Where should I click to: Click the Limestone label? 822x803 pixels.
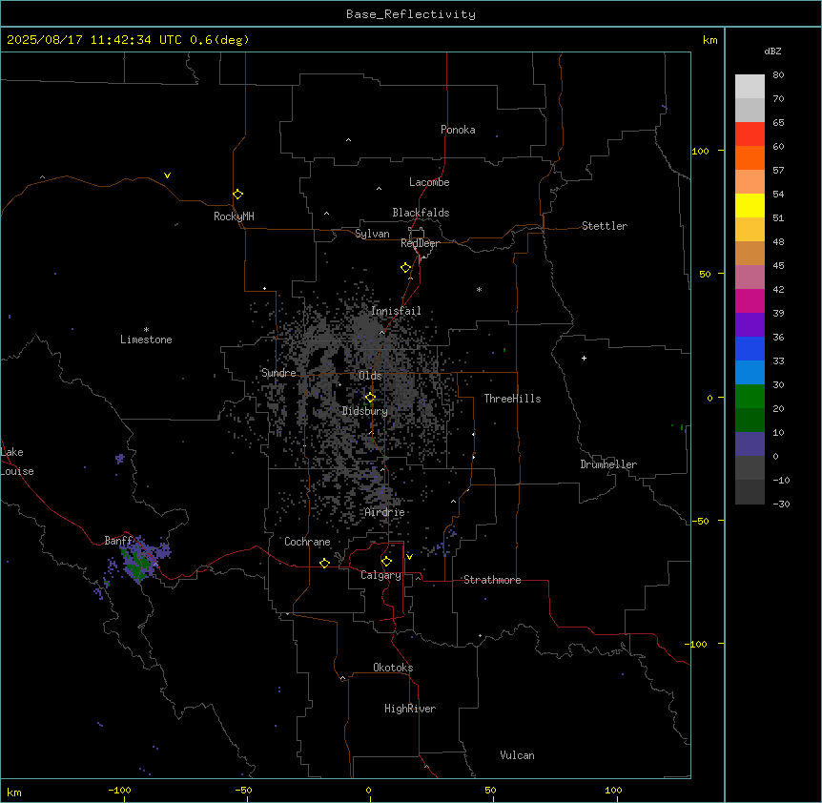pos(146,340)
